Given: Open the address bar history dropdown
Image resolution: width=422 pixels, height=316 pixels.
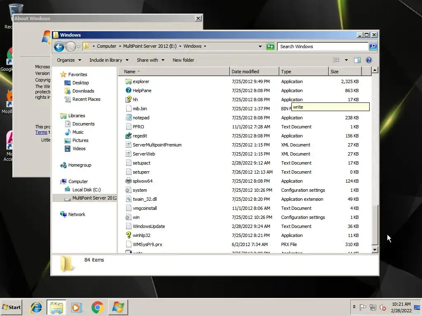Looking at the screenshot, I should point(260,46).
